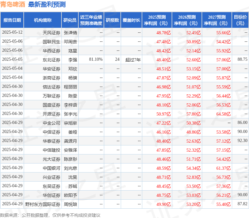This screenshot has width=249, height=218.
Task: Click institution 光大证券
Action: point(51,159)
